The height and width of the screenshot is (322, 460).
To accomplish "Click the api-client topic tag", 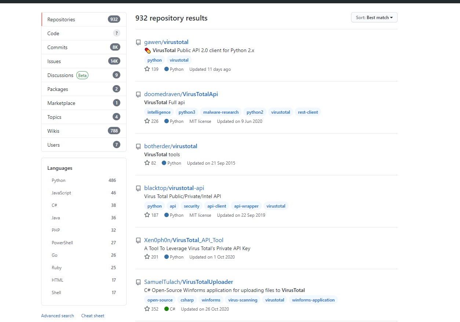I will point(217,206).
